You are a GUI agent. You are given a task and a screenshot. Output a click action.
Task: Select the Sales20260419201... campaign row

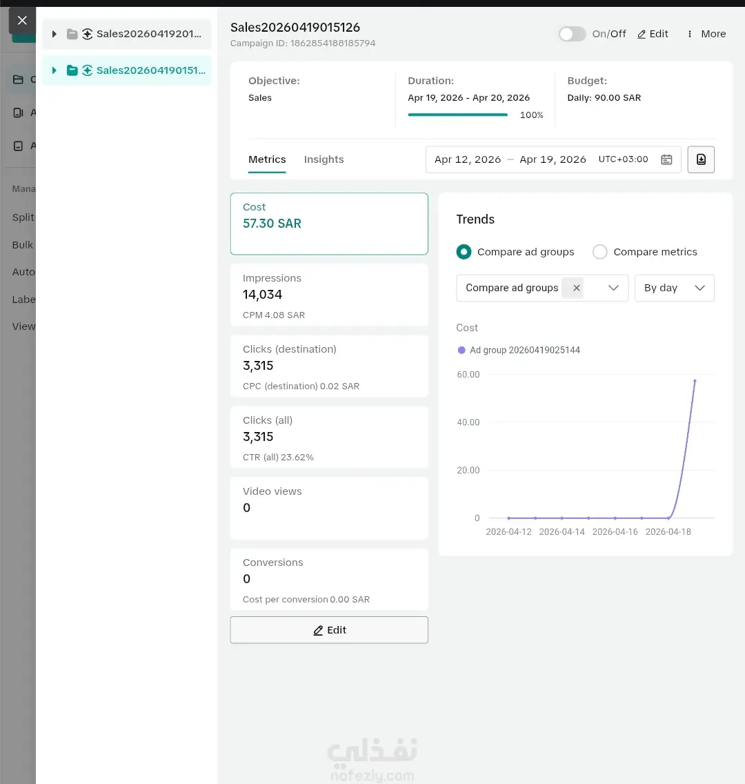(x=127, y=34)
